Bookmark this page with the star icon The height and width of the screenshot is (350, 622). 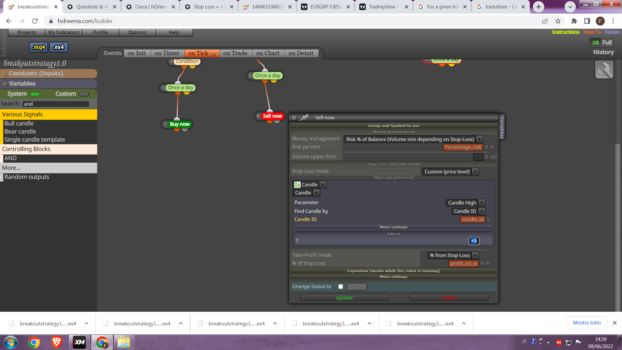558,21
